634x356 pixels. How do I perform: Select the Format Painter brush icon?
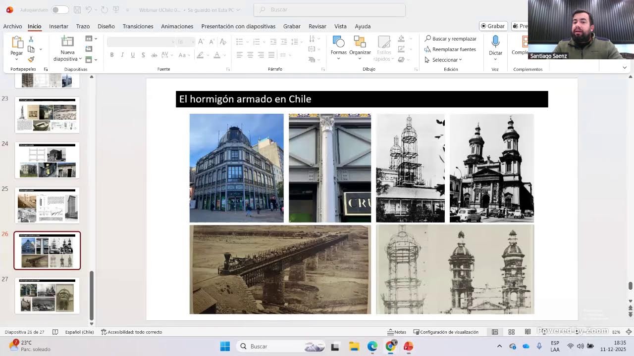[31, 59]
